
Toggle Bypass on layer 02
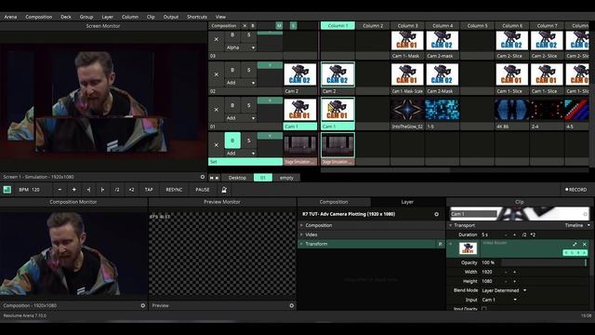pos(232,70)
